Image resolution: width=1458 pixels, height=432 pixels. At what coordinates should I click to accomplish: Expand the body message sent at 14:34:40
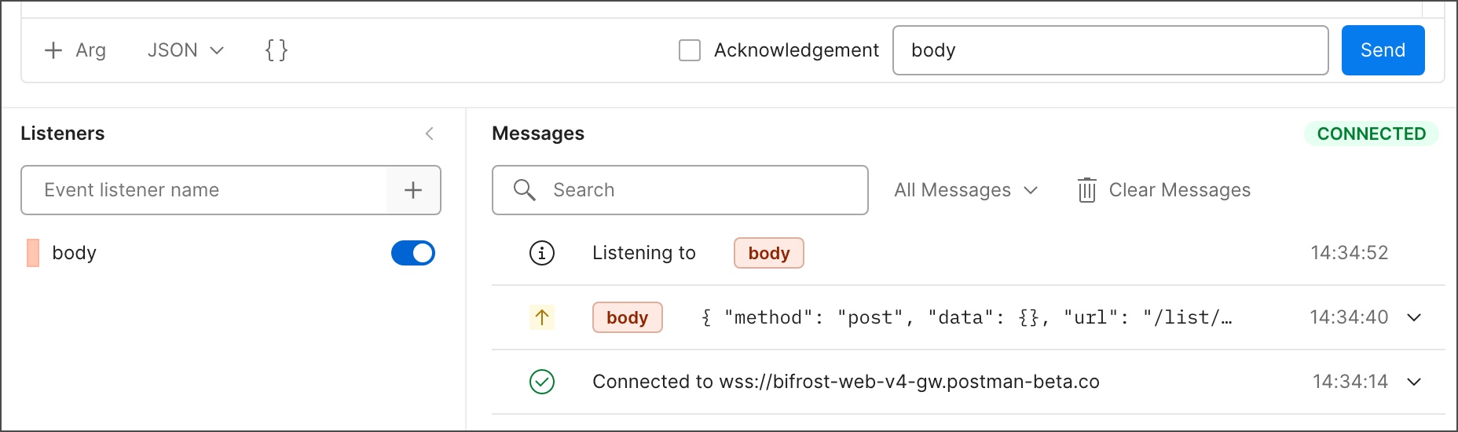pyautogui.click(x=1414, y=317)
